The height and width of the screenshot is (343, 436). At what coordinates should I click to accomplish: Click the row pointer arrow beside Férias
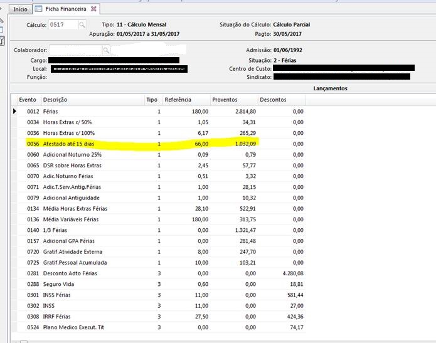coord(14,111)
